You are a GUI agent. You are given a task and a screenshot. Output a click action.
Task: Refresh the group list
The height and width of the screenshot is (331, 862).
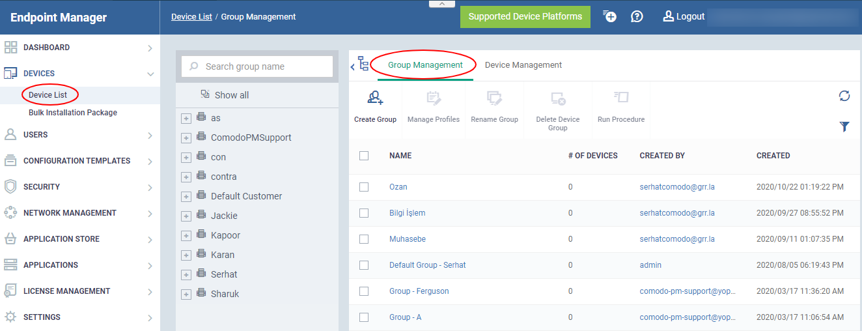coord(844,96)
